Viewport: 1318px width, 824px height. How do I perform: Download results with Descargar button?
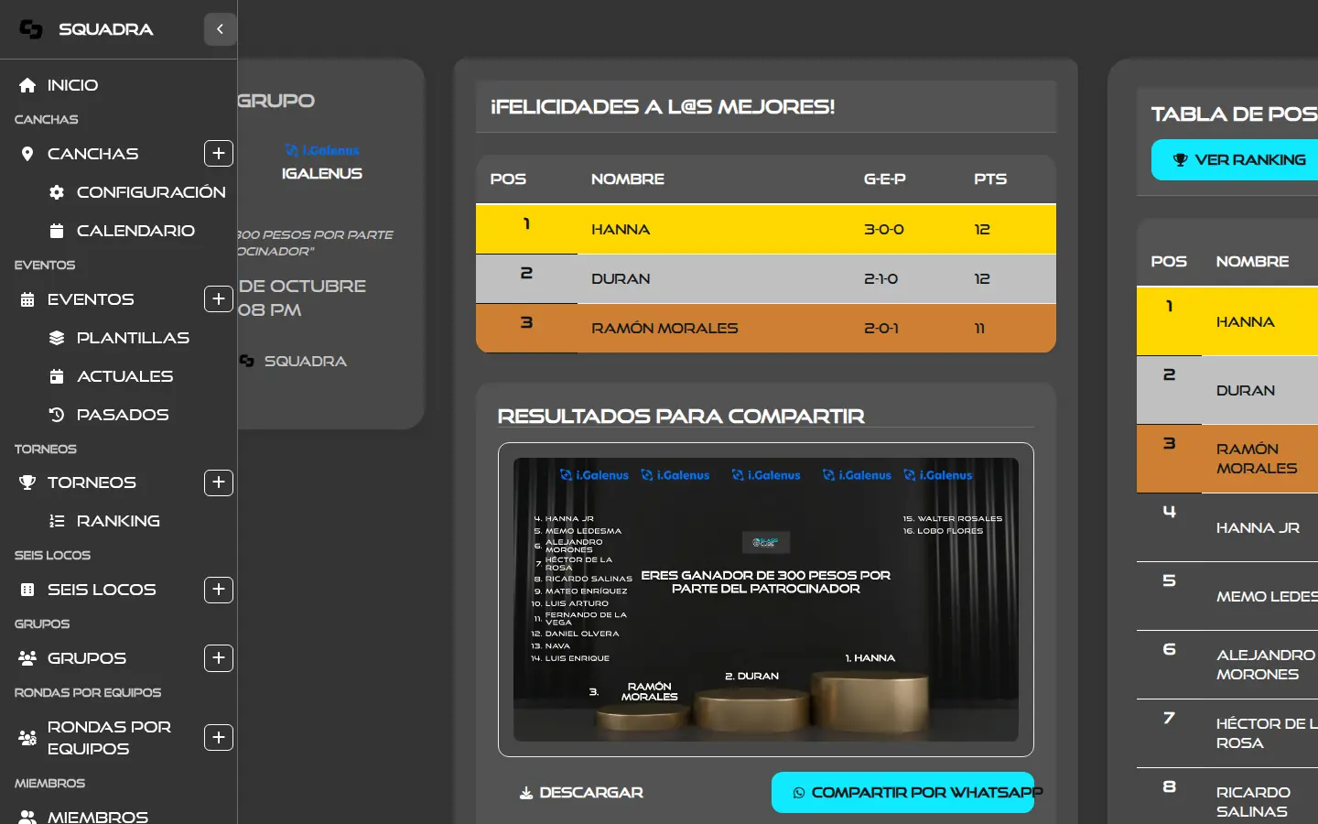(x=581, y=793)
